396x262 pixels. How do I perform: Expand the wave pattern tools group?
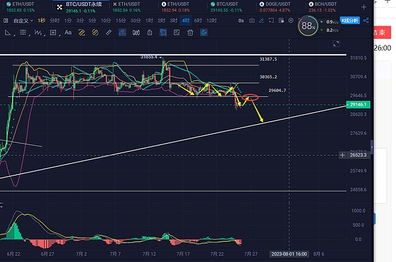(x=38, y=32)
